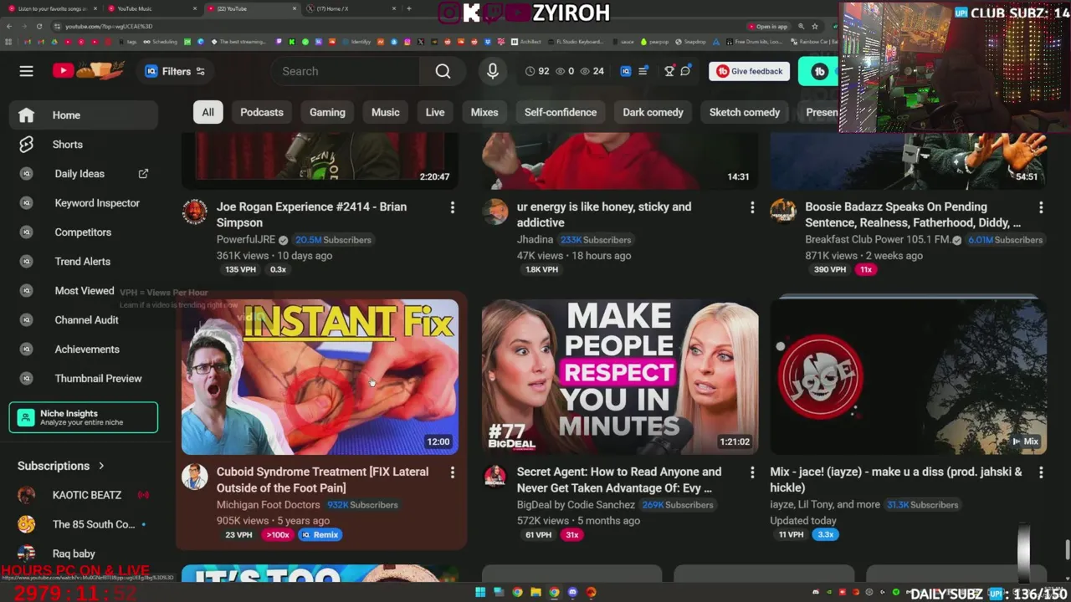Viewport: 1071px width, 602px height.
Task: Open more options for jace! mix
Action: (1041, 472)
